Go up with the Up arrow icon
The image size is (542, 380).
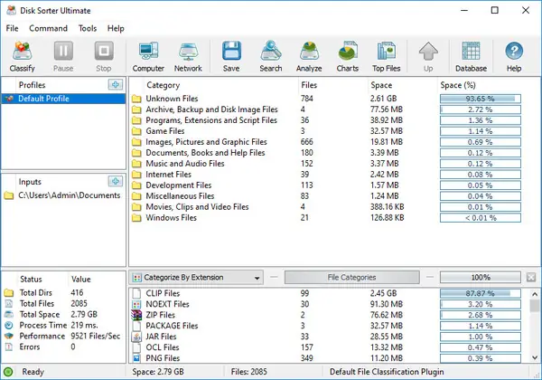tap(428, 57)
